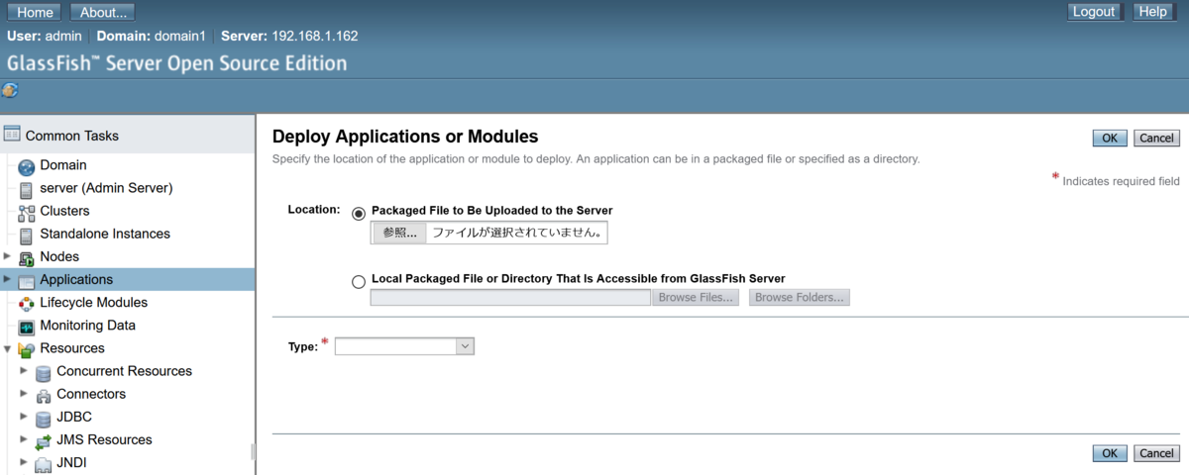Click the Applications icon in tree
This screenshot has height=475, width=1189.
tap(27, 280)
